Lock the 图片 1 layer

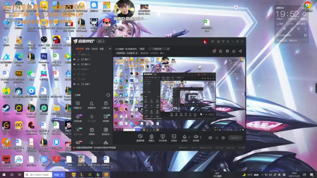coord(78,59)
